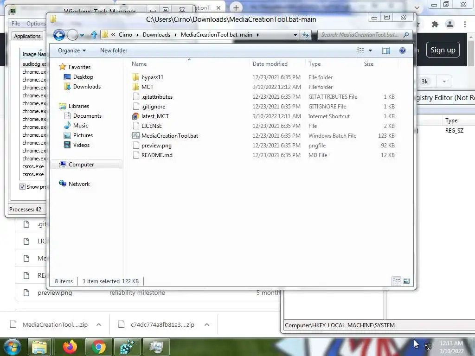Switch to large icons view in status bar
The image size is (475, 356).
pyautogui.click(x=406, y=281)
